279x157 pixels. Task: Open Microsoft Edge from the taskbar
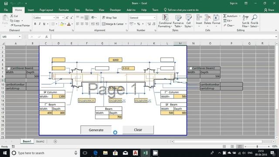(x=95, y=153)
